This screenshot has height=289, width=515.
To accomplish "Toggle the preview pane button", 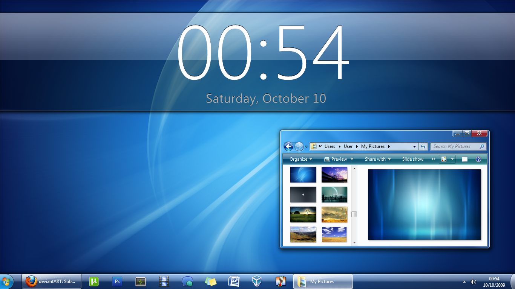I will pyautogui.click(x=465, y=159).
